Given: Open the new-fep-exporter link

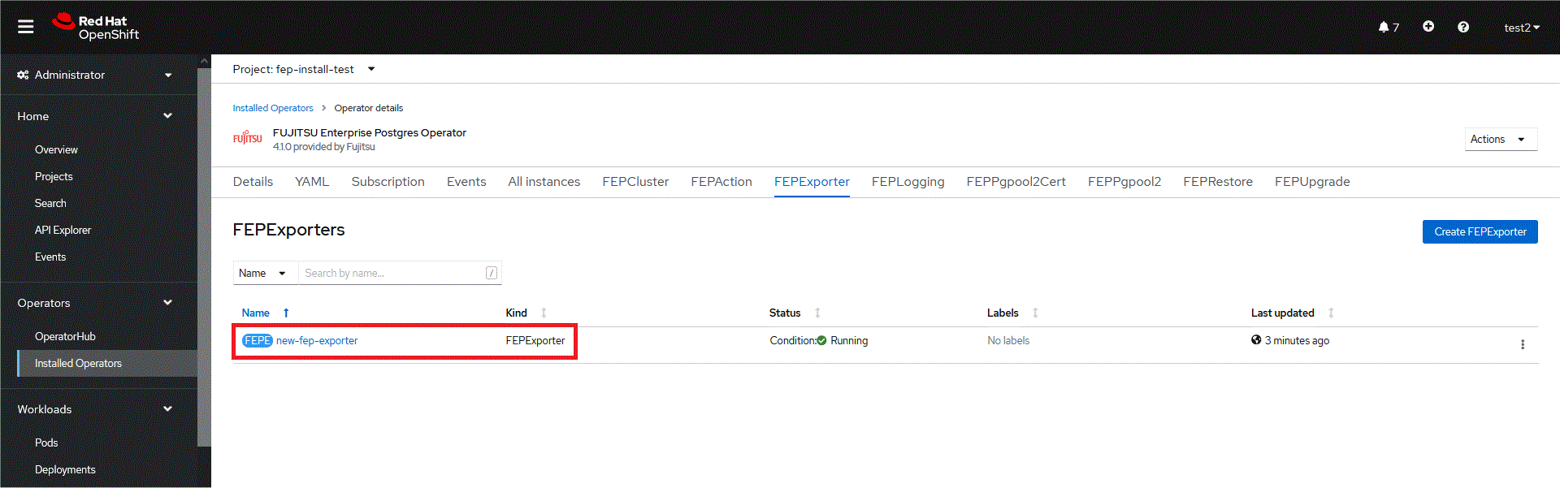Looking at the screenshot, I should tap(317, 340).
